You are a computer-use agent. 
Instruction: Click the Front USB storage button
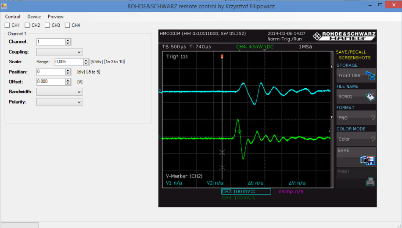click(x=356, y=76)
